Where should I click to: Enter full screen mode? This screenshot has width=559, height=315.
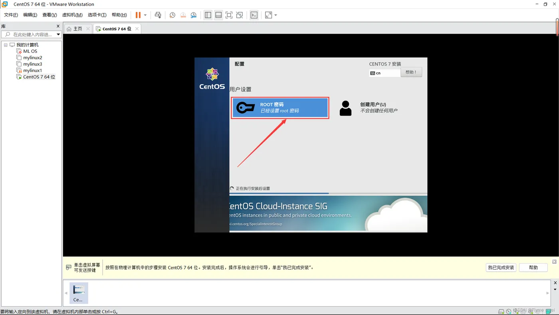[229, 15]
